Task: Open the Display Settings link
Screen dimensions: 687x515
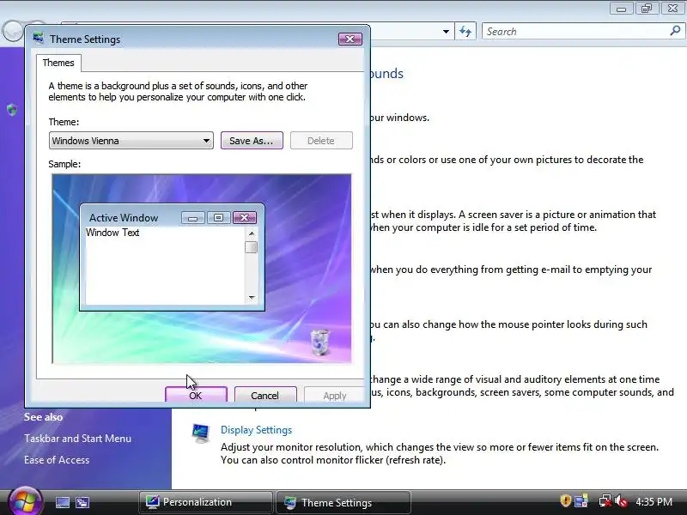Action: (256, 430)
